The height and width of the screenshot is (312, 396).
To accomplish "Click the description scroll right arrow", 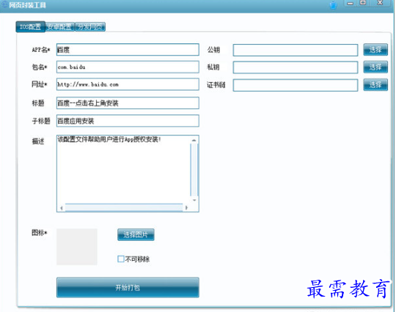I will pyautogui.click(x=186, y=208).
